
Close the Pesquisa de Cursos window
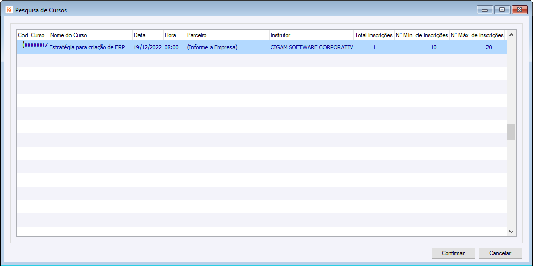(519, 10)
